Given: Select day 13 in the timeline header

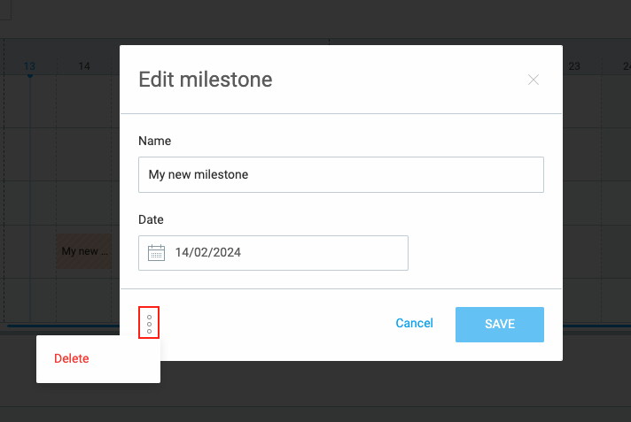Looking at the screenshot, I should pos(29,65).
